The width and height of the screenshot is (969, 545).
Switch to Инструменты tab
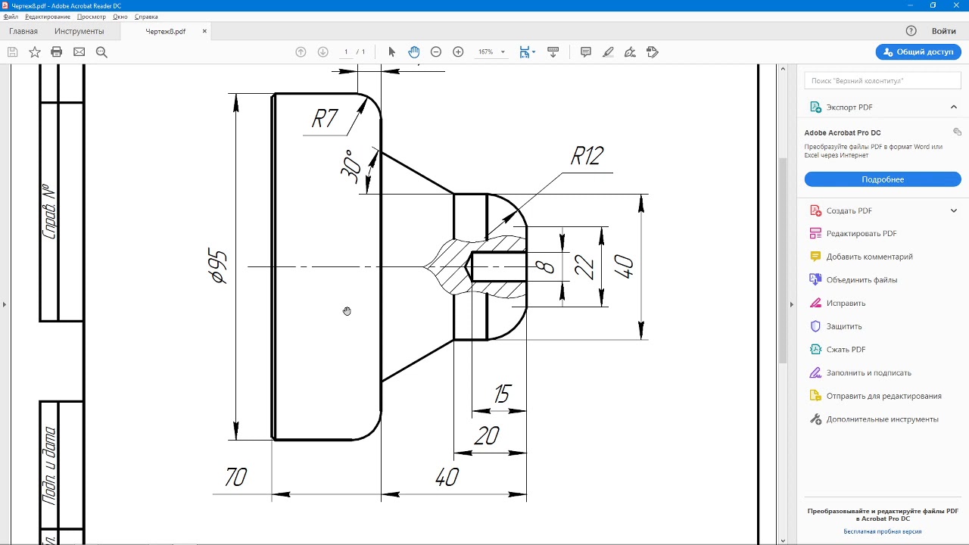79,31
